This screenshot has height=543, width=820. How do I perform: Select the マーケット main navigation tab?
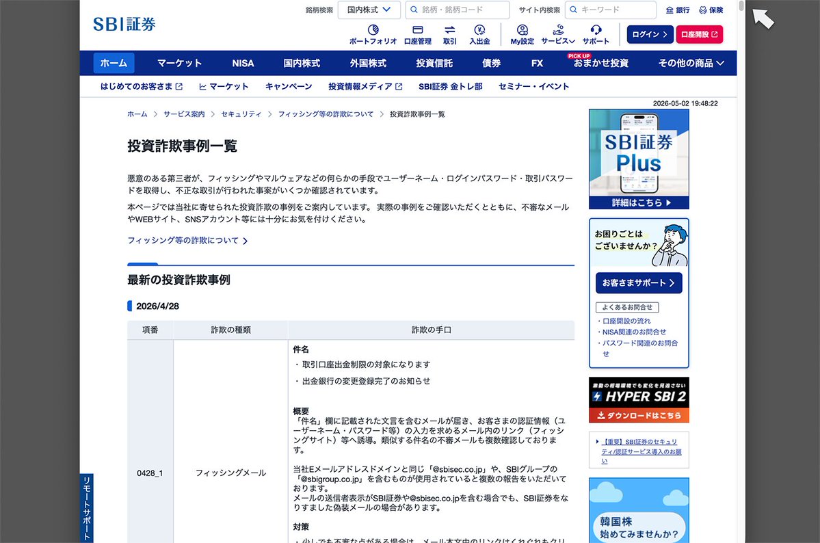point(179,64)
